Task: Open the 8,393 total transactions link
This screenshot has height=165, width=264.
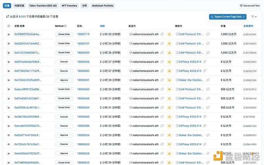Action: tap(22, 16)
